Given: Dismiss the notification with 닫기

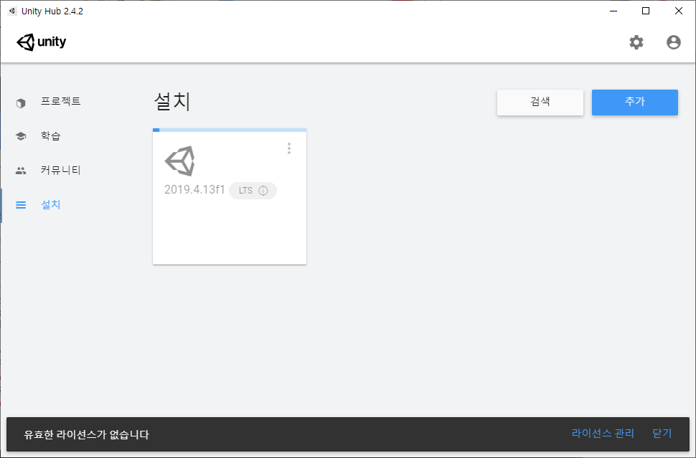Looking at the screenshot, I should coord(662,434).
